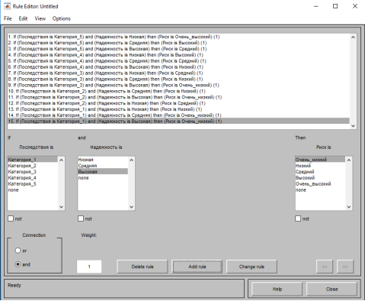The height and width of the screenshot is (301, 365).
Task: Select the 'or' connection radio button
Action: tap(18, 251)
